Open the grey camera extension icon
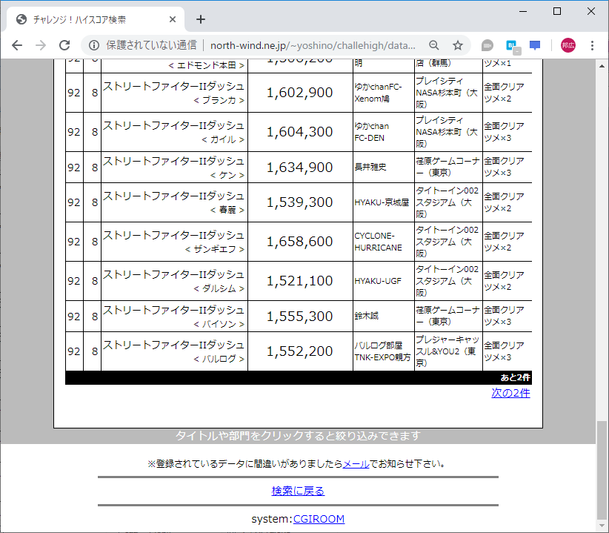Screen dimensions: 609x533 point(487,45)
